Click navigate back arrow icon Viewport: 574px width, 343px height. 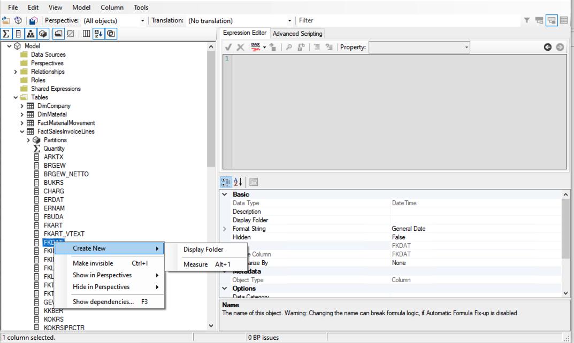(x=548, y=47)
